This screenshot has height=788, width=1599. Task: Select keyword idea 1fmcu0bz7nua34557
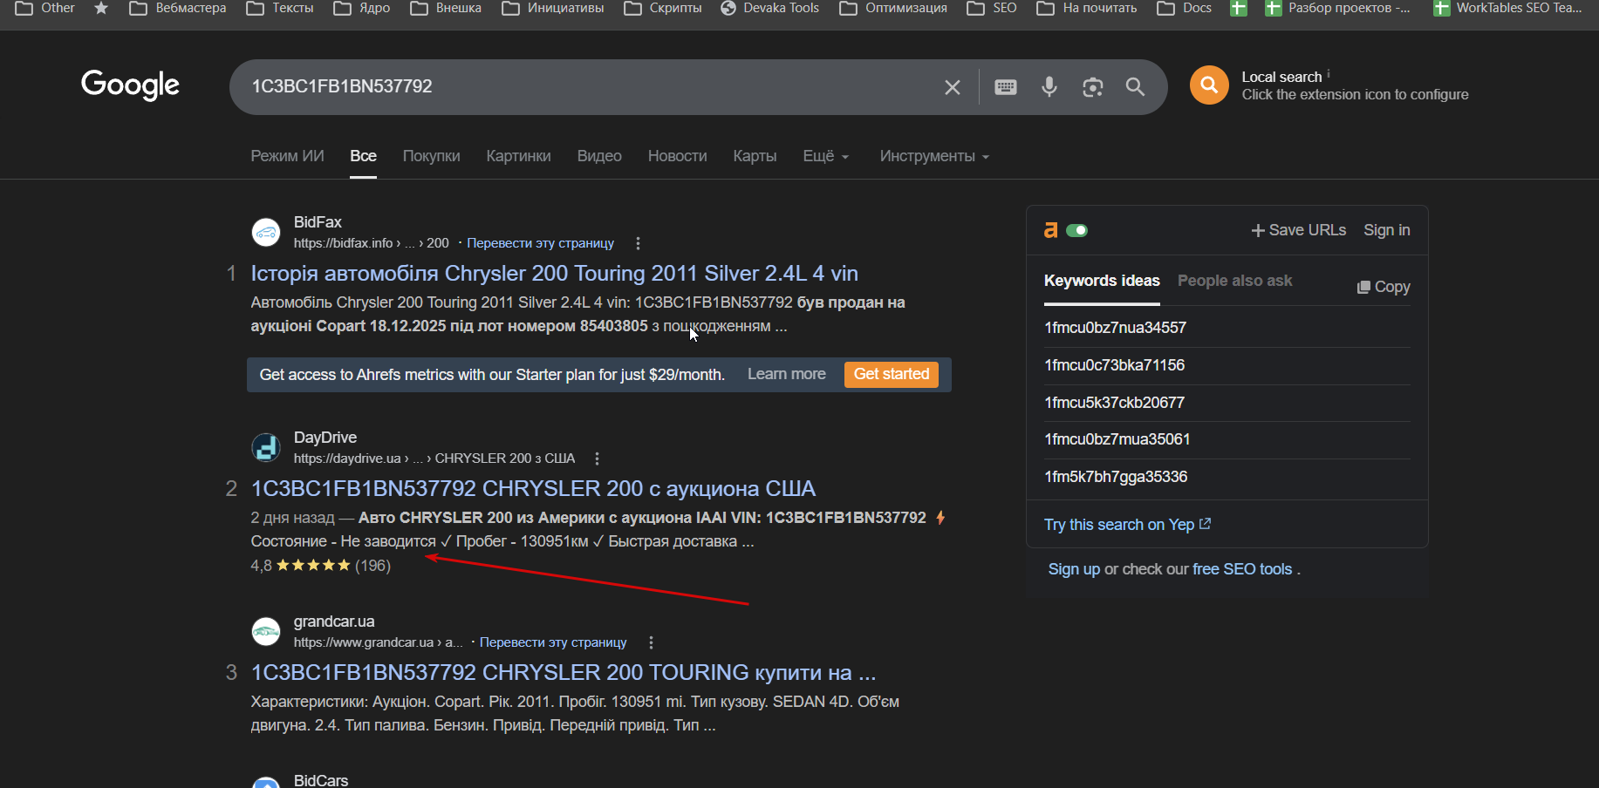(1115, 328)
